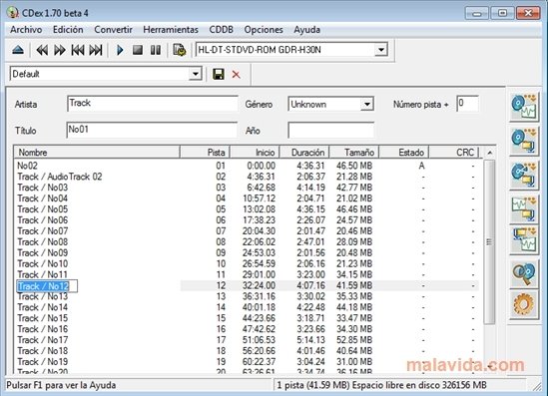Open the Edición menu
Viewport: 548px width, 396px height.
pyautogui.click(x=68, y=30)
